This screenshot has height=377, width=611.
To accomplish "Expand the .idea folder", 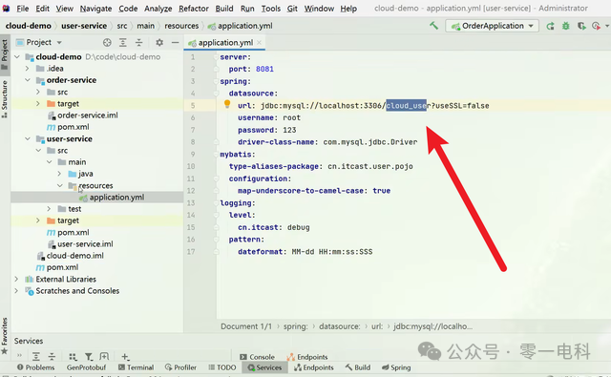I will tap(28, 69).
